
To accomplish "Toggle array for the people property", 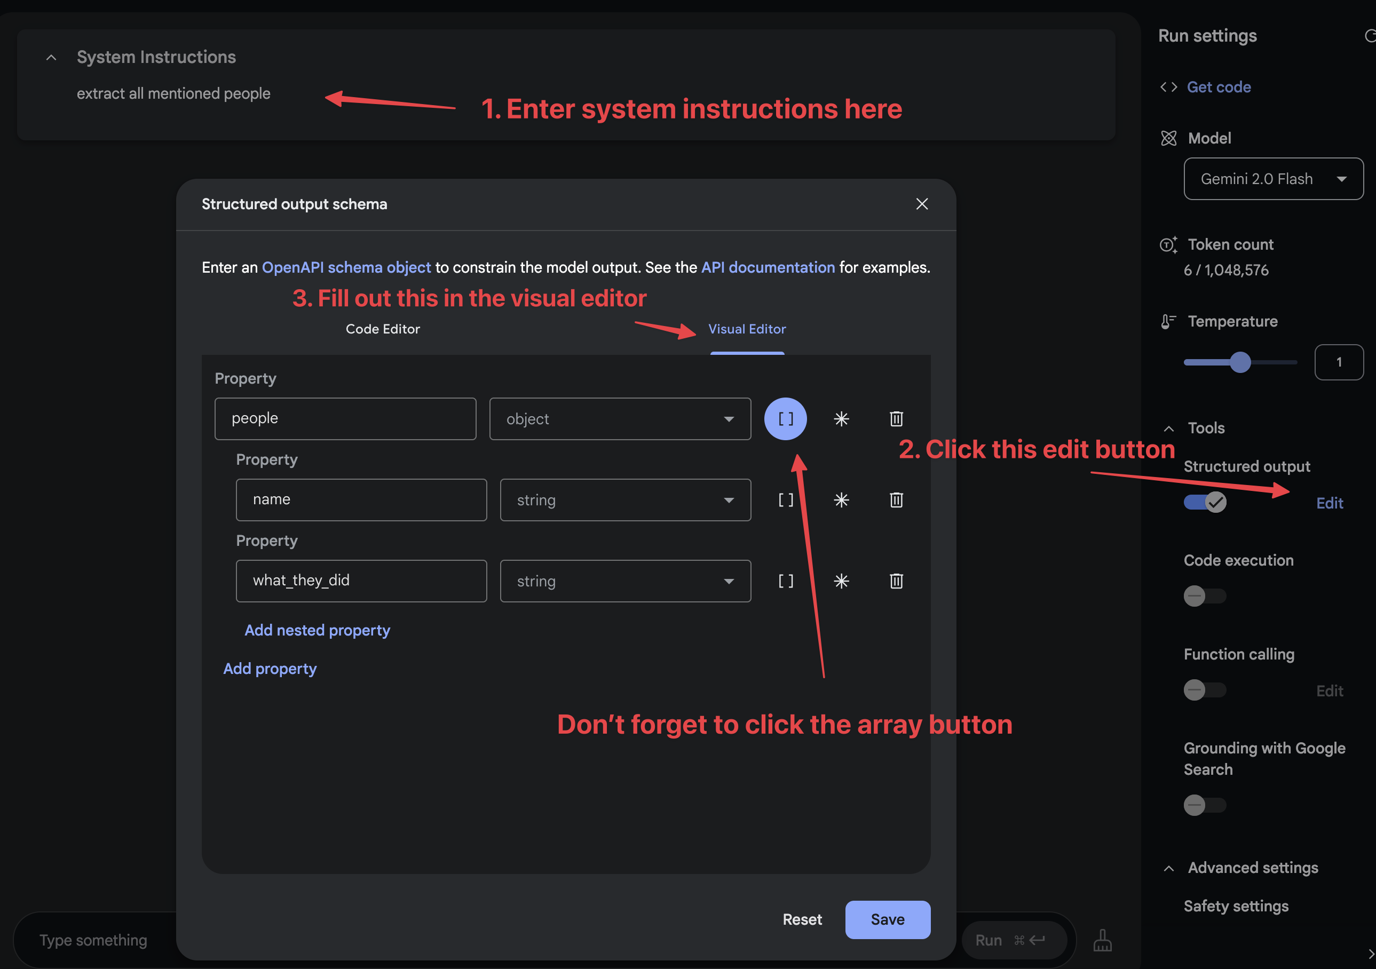I will pyautogui.click(x=785, y=419).
